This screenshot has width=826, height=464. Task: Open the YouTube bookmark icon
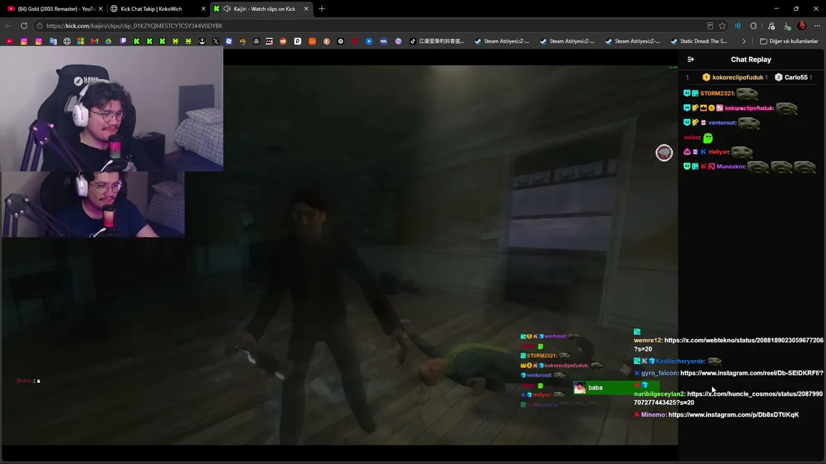coord(10,41)
